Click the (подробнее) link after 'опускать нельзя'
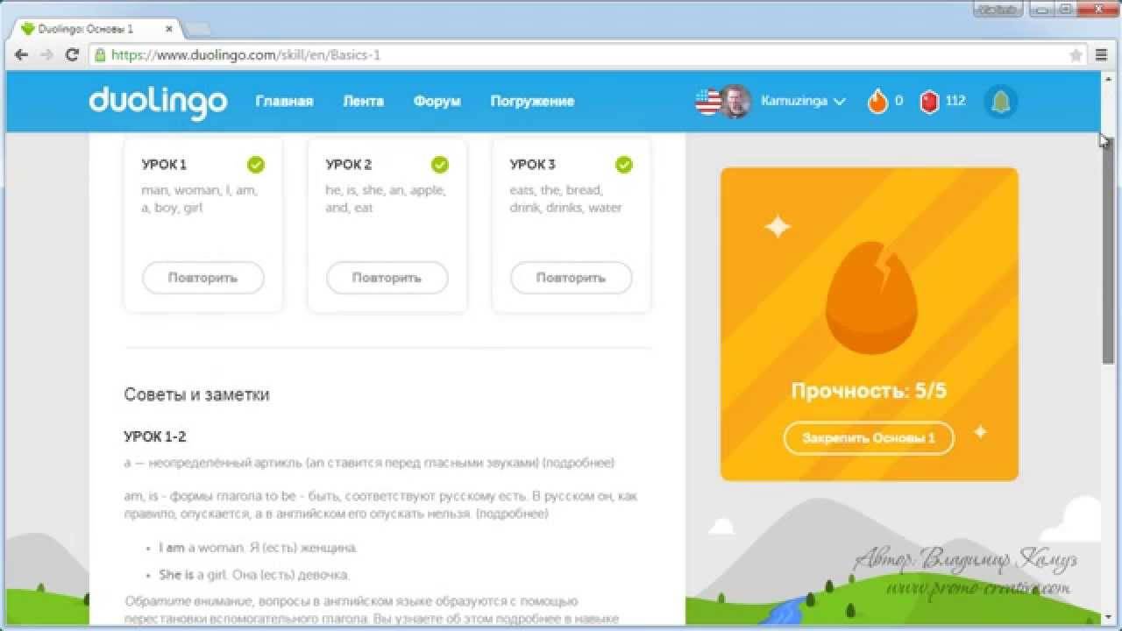Image resolution: width=1122 pixels, height=631 pixels. (x=513, y=514)
